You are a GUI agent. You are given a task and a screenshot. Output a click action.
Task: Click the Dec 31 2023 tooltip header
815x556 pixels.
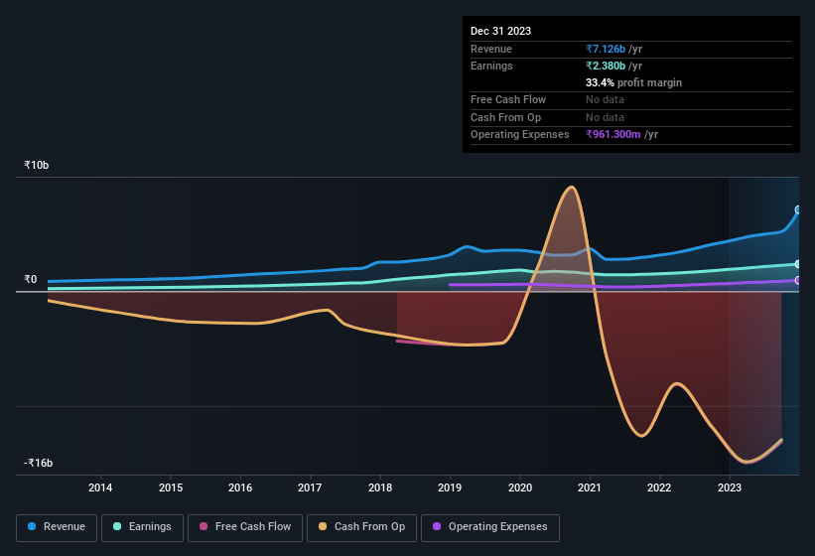(x=501, y=31)
